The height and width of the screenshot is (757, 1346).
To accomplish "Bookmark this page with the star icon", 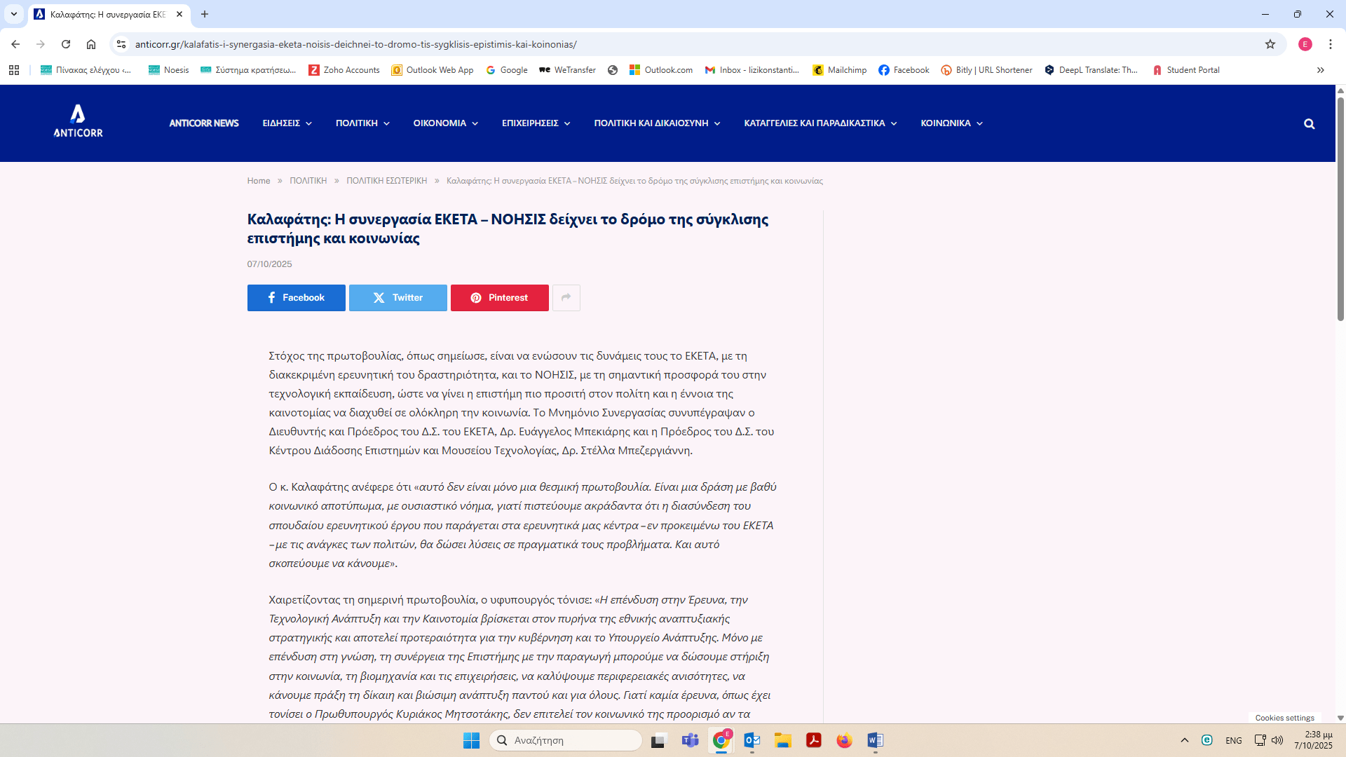I will 1270,44.
